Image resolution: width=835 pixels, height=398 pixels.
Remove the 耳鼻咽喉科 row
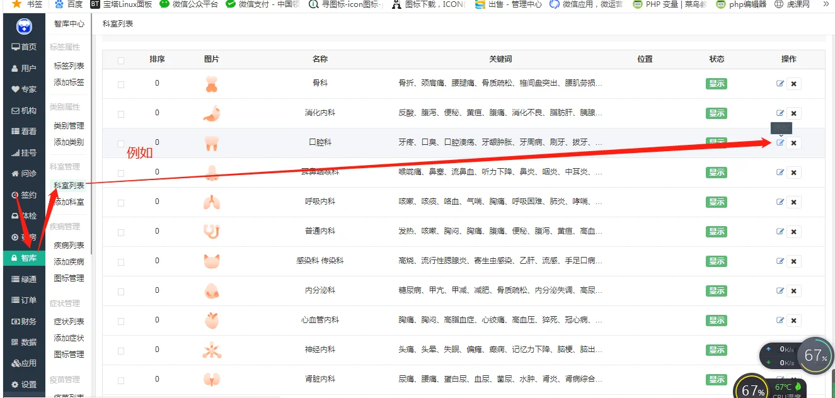point(793,173)
